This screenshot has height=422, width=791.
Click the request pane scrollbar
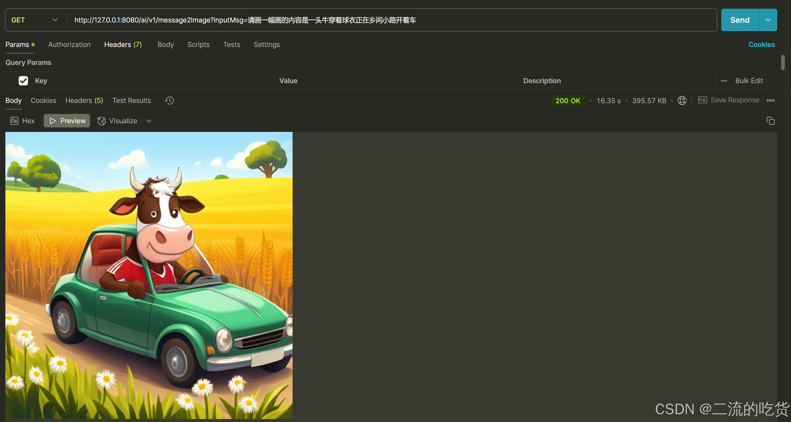tap(782, 63)
